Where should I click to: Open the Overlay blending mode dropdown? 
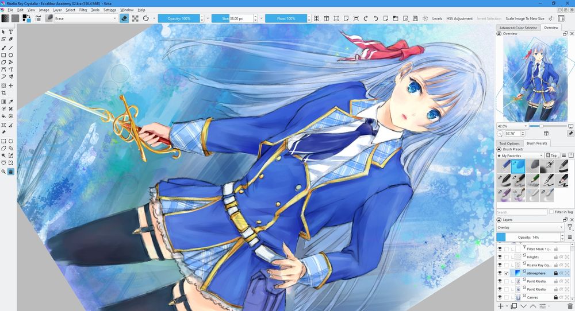point(530,227)
